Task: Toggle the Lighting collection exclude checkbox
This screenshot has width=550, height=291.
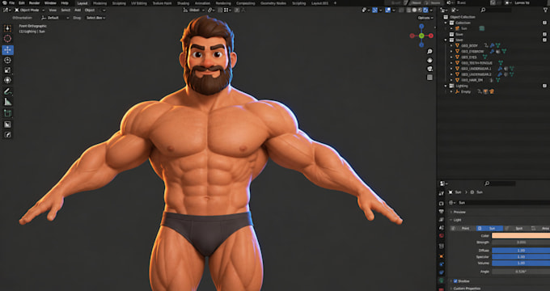Action: (x=544, y=86)
